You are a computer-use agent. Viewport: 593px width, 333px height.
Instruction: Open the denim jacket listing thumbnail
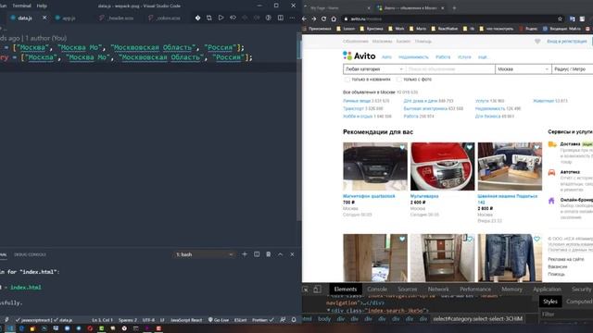click(x=510, y=258)
